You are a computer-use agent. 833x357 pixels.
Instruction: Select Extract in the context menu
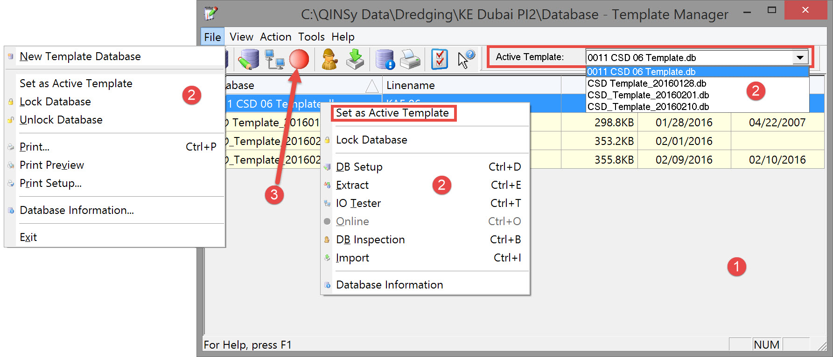coord(425,185)
